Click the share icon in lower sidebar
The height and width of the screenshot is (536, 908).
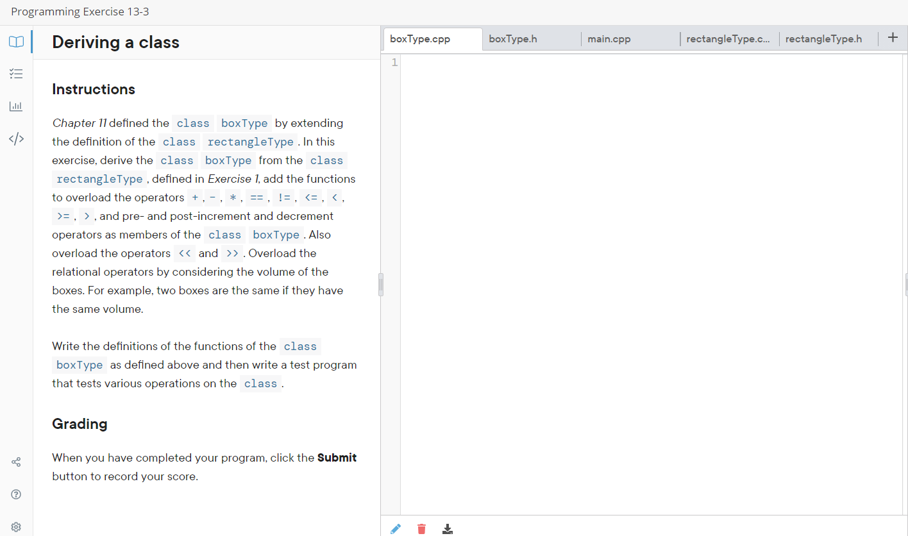[16, 462]
